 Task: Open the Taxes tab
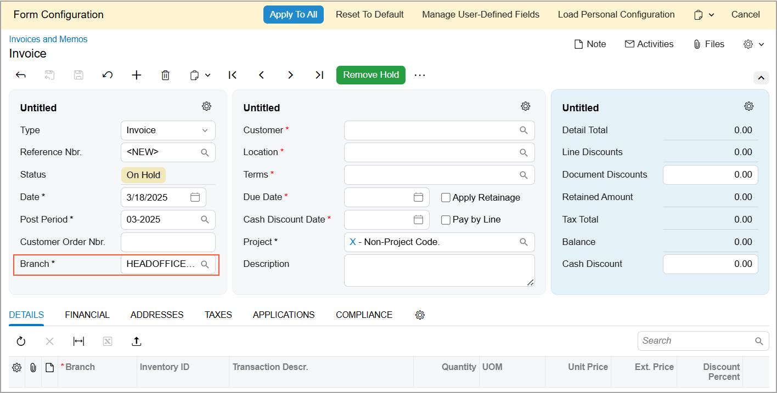pos(218,315)
